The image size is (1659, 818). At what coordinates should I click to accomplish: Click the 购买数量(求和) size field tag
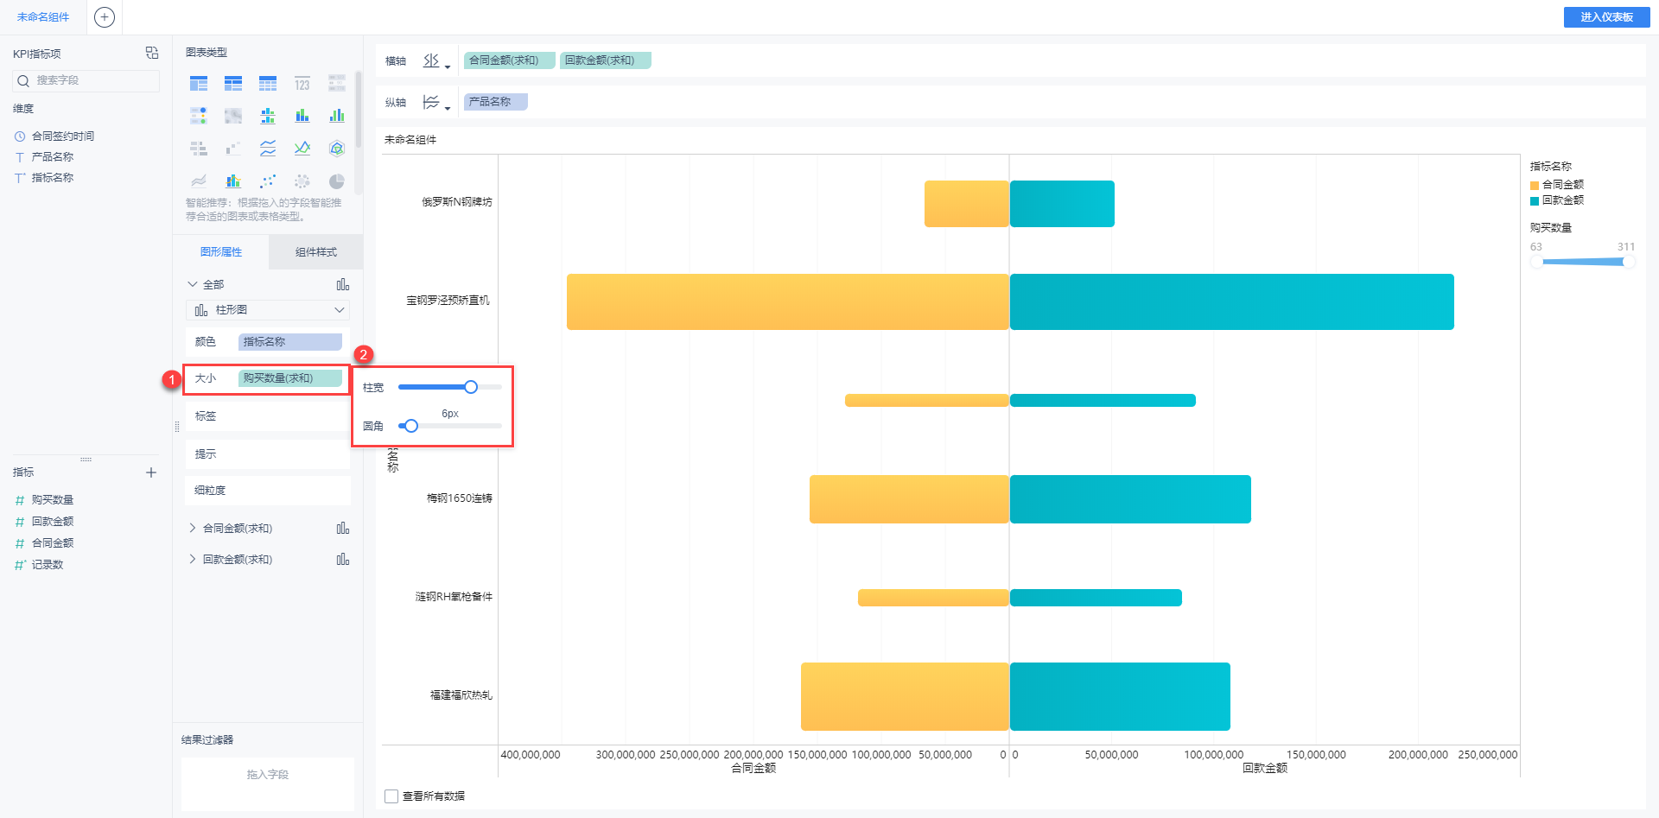point(289,378)
